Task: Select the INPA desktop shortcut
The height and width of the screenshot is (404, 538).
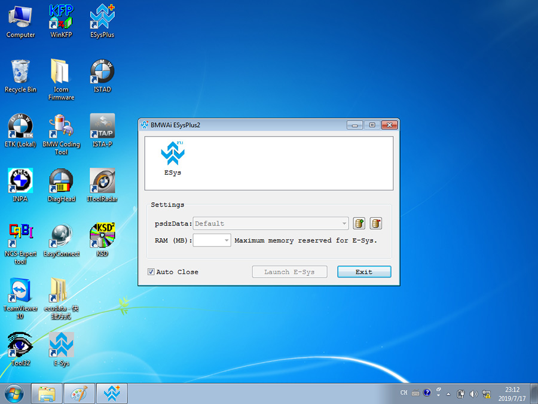Action: click(20, 185)
